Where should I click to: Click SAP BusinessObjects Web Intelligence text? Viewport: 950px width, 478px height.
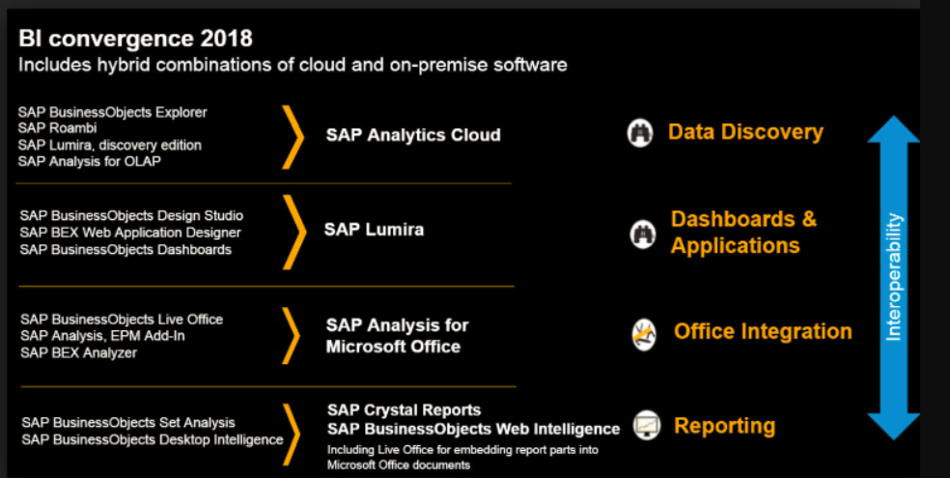pyautogui.click(x=473, y=429)
